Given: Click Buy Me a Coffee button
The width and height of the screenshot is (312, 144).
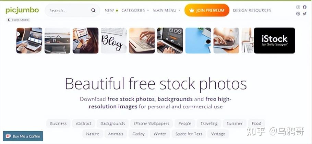Looking at the screenshot, I should [23, 136].
